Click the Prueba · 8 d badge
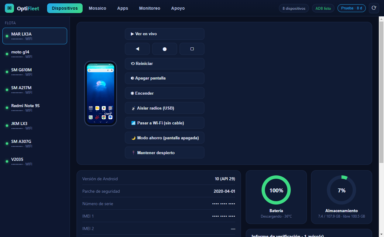 click(x=351, y=8)
